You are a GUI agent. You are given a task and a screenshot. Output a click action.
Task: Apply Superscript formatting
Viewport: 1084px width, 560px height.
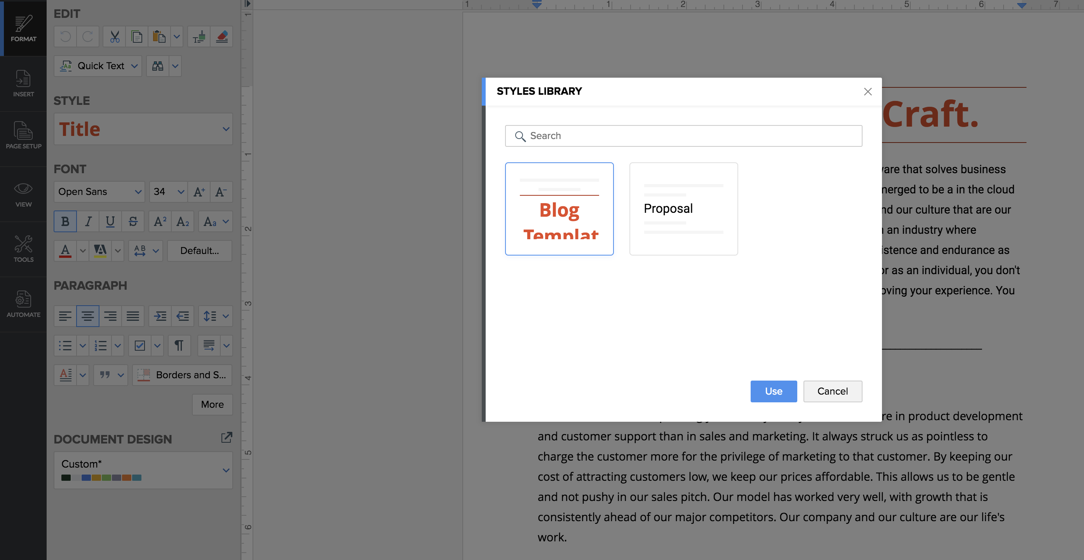(x=160, y=221)
